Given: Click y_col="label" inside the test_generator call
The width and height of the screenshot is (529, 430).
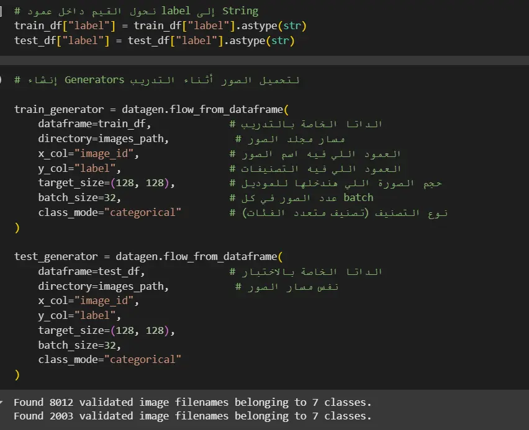Looking at the screenshot, I should click(x=79, y=316).
